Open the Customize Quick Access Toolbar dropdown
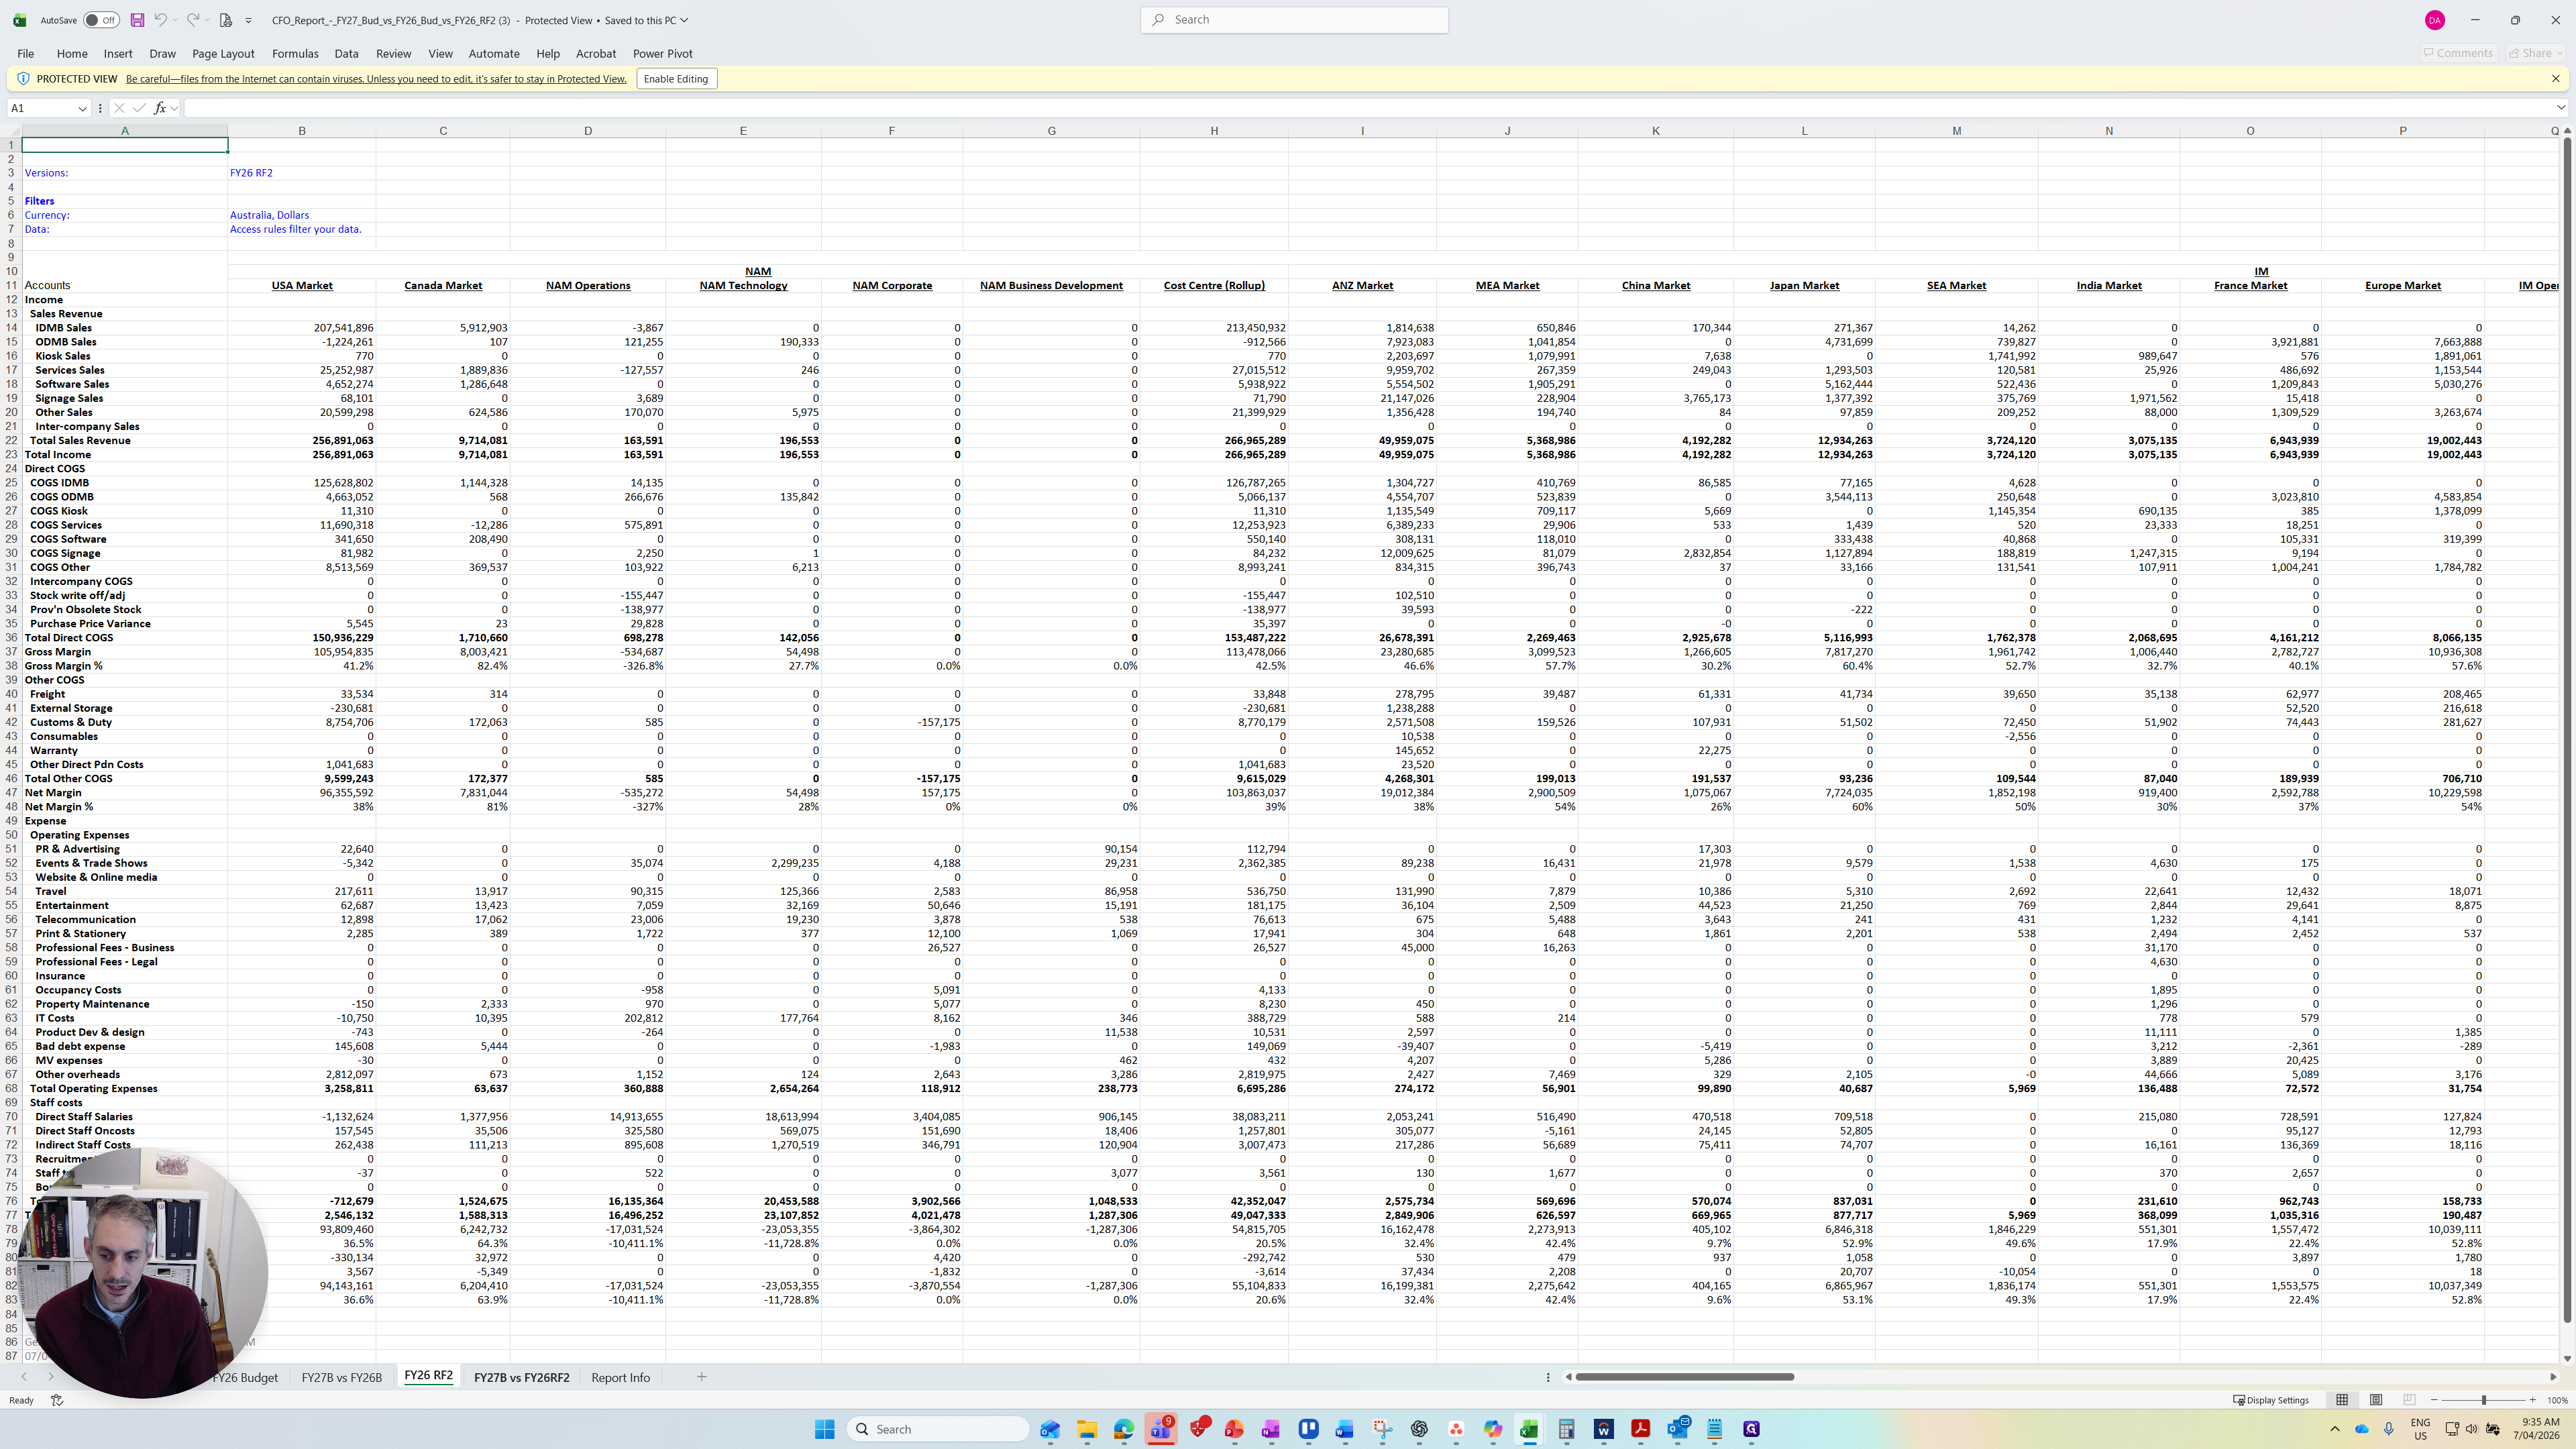2576x1449 pixels. (249, 20)
